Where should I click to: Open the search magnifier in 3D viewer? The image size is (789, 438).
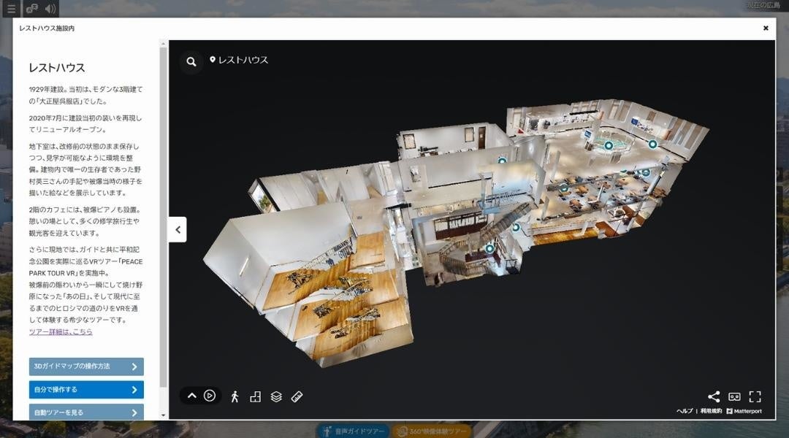[191, 61]
